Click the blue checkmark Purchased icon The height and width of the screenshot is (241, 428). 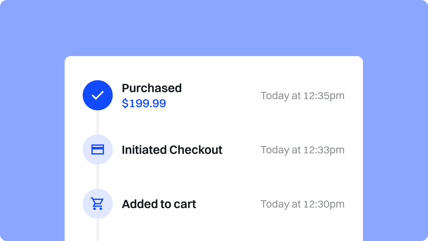[98, 95]
